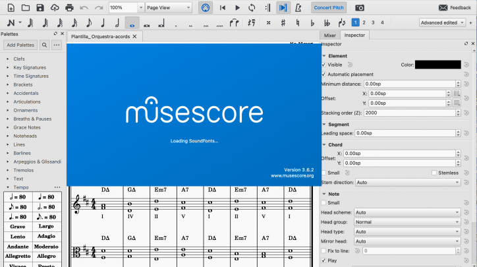Toggle MIDI input icon

coord(206,8)
